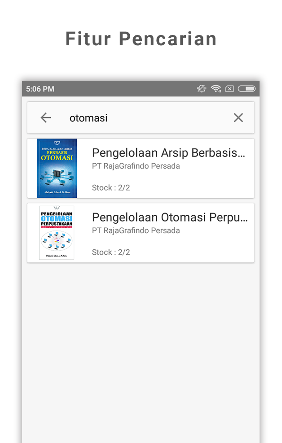Viewport: 282px width, 443px height.
Task: Select the "Pengelolaan Otomasi Perpu…" title
Action: (170, 217)
